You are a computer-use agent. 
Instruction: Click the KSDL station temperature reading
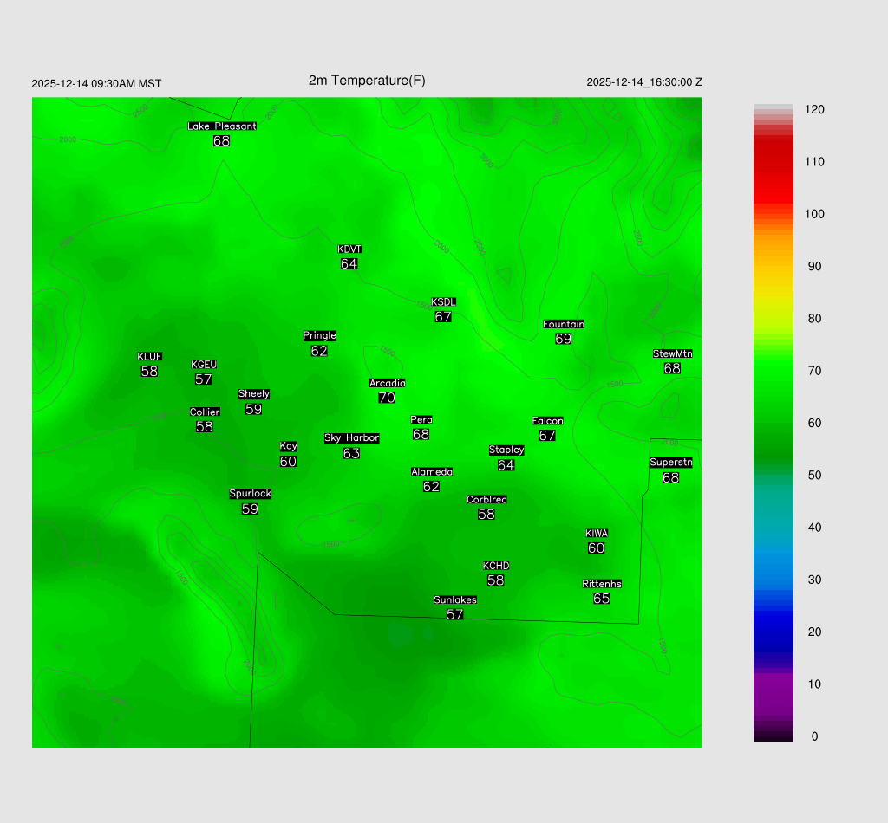[443, 317]
